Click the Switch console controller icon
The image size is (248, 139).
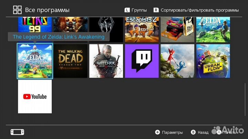(x=18, y=132)
